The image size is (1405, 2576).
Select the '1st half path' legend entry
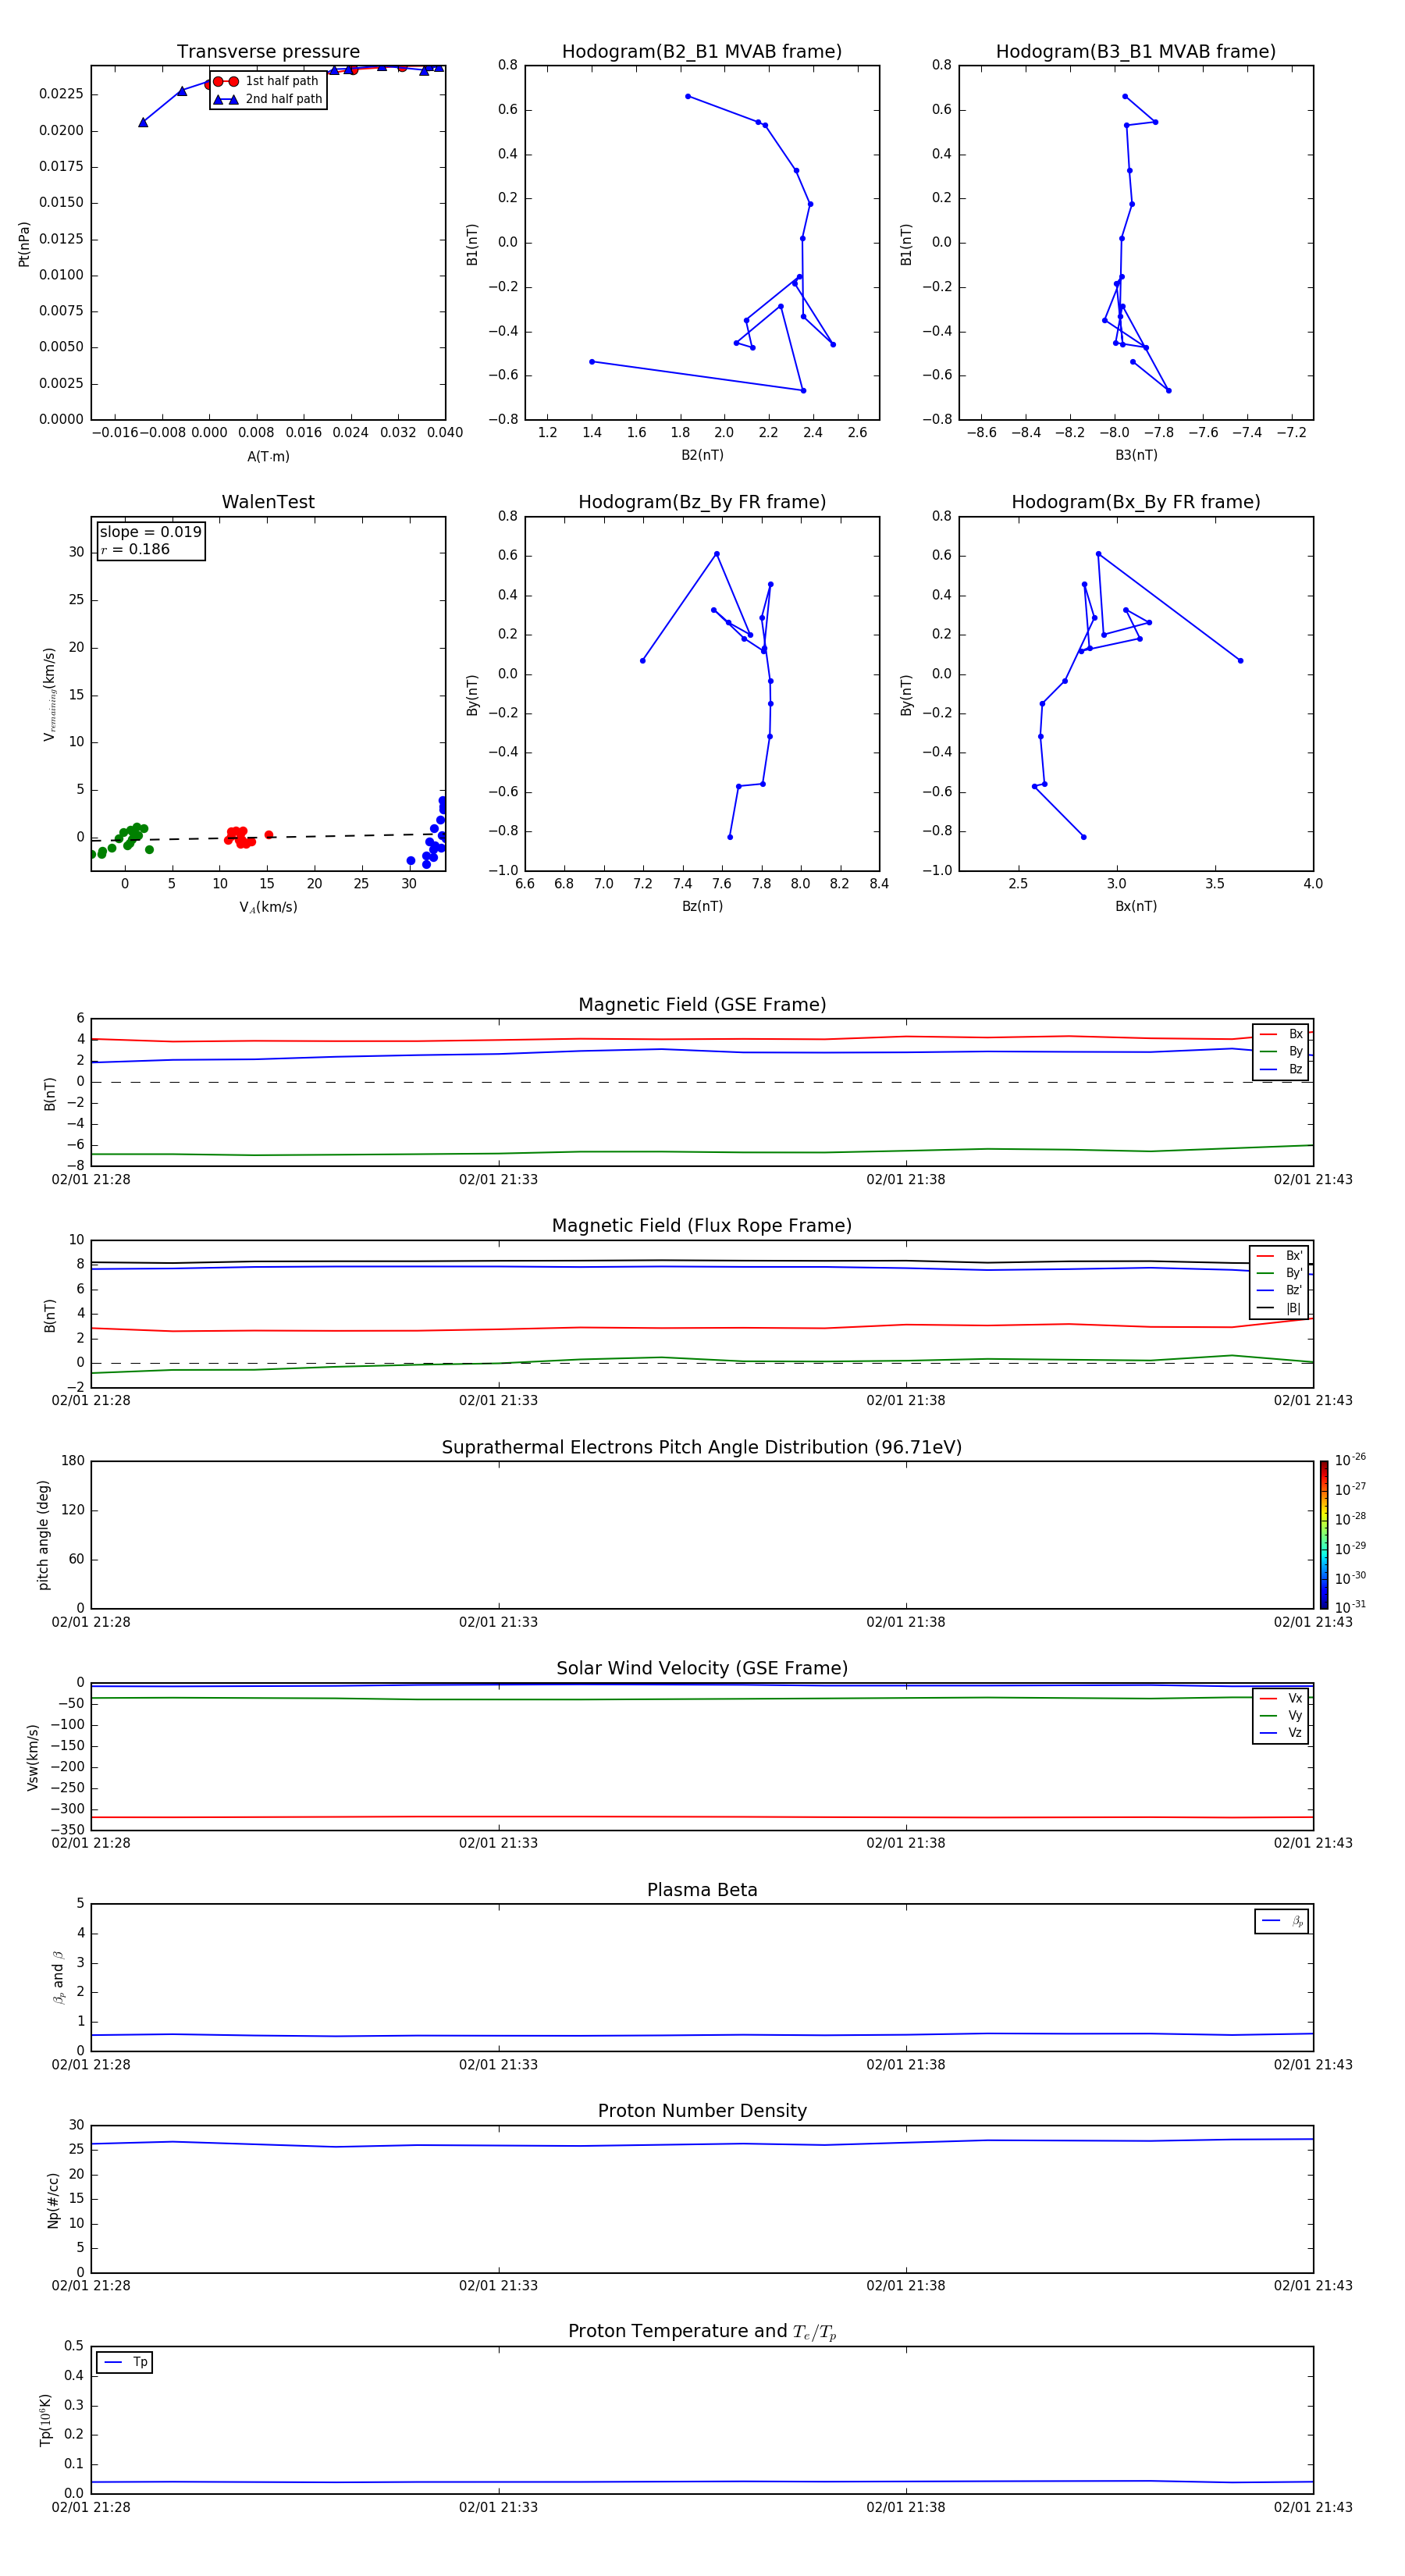(x=267, y=81)
